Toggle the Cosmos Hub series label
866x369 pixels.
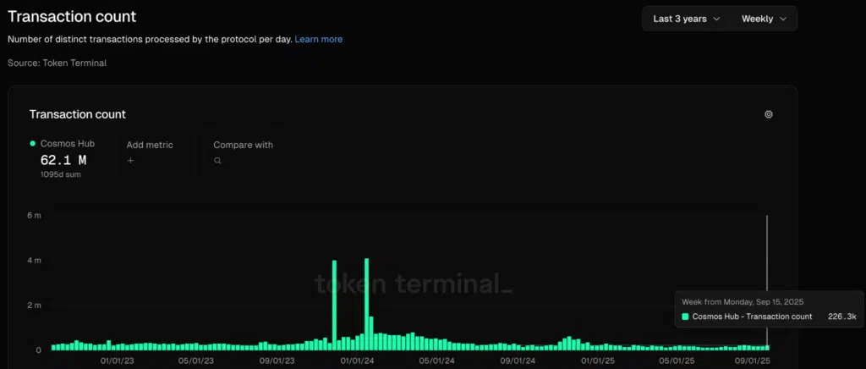68,144
